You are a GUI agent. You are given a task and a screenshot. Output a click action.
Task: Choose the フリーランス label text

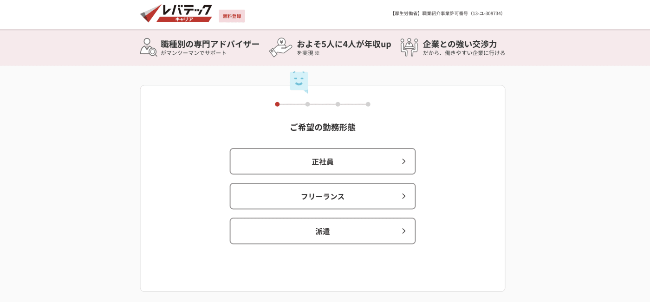(x=322, y=196)
